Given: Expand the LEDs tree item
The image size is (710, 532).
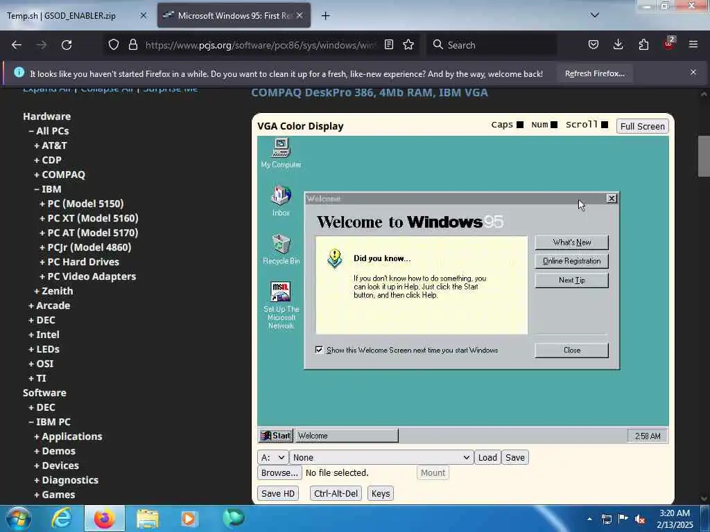Looking at the screenshot, I should (x=44, y=349).
